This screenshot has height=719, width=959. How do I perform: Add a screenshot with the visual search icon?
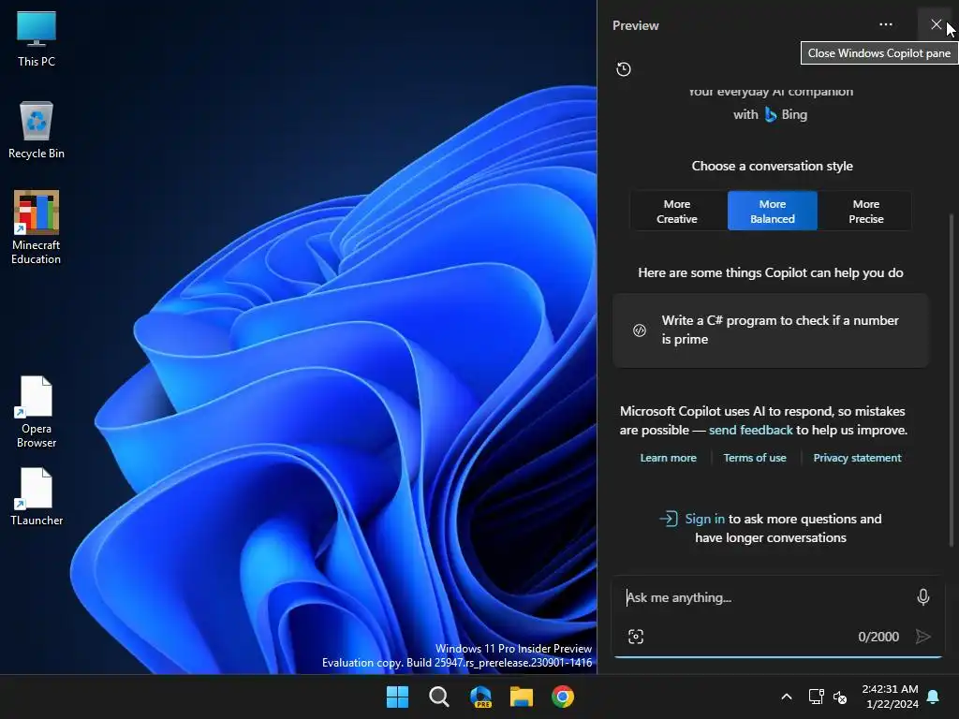pos(636,637)
